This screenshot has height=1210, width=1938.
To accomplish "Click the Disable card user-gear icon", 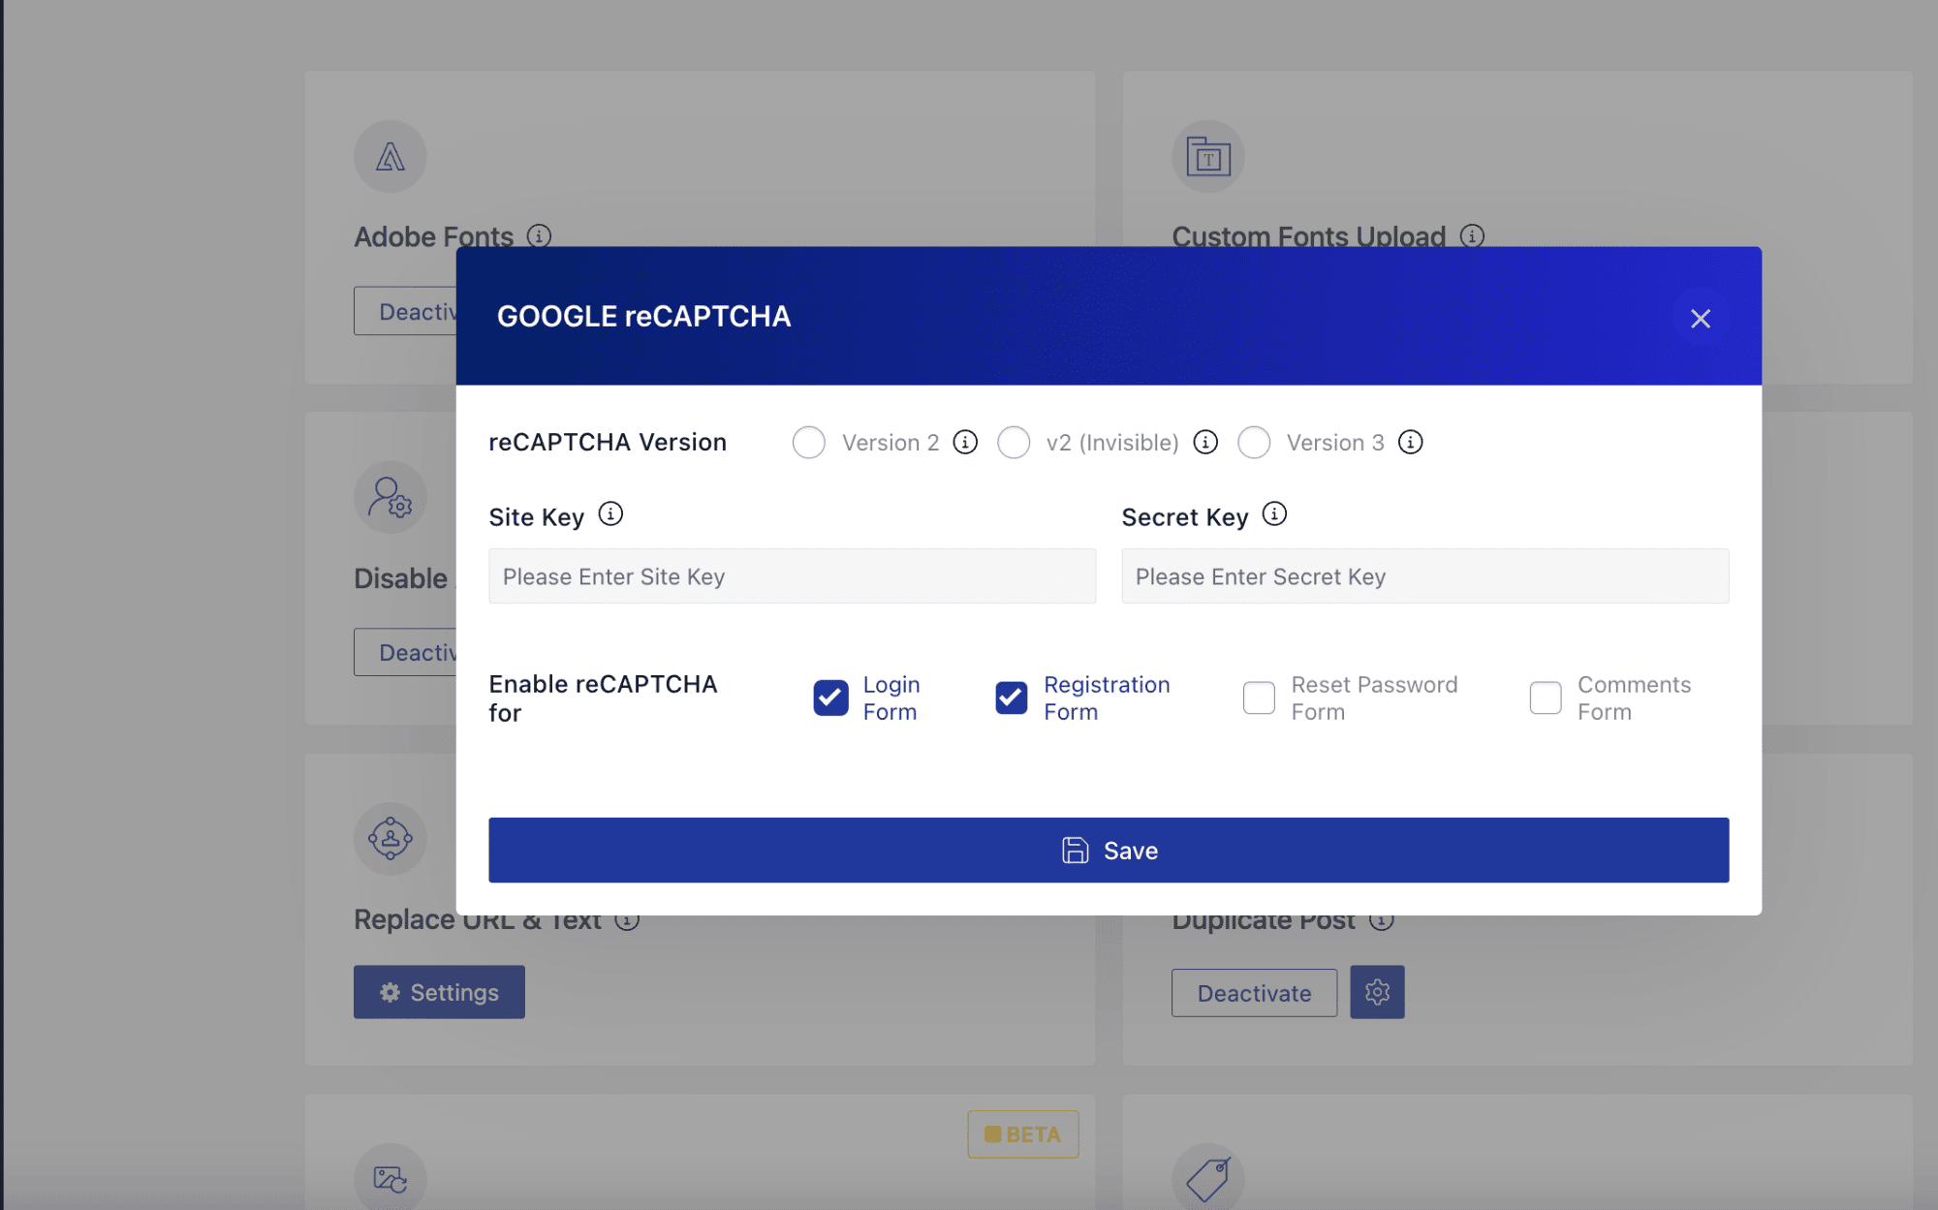I will coord(390,497).
